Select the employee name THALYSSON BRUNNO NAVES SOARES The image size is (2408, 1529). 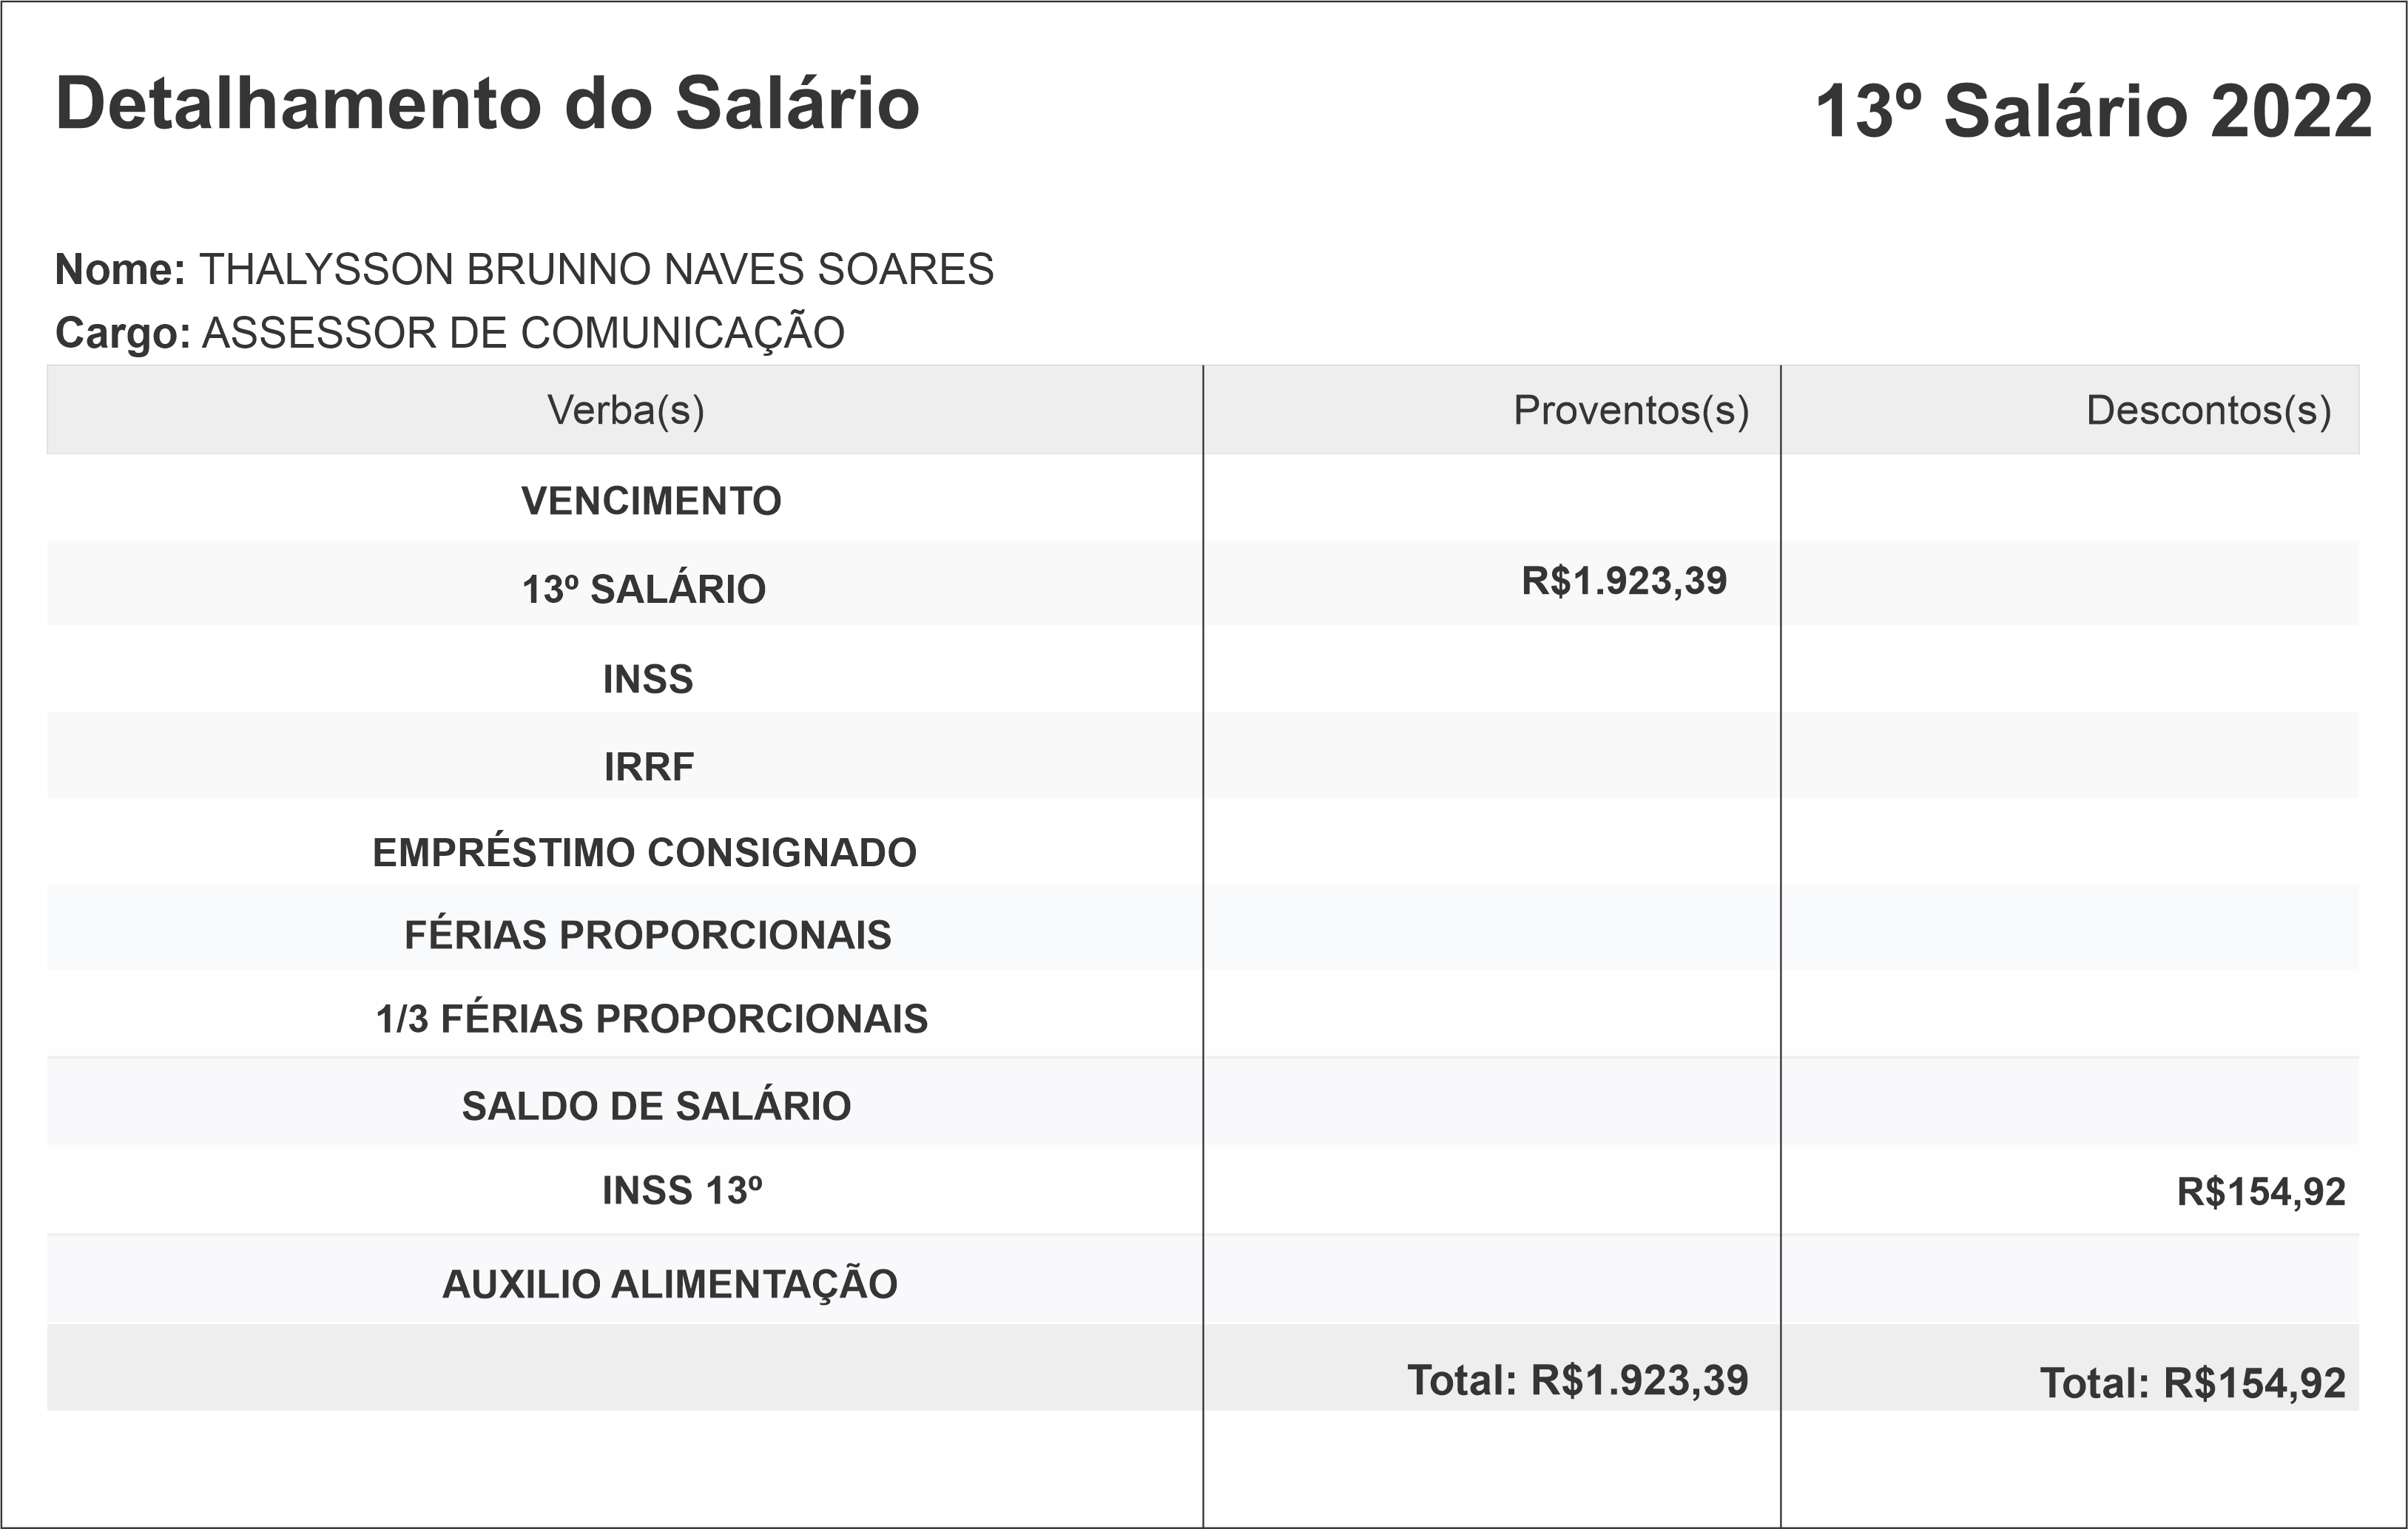click(596, 270)
